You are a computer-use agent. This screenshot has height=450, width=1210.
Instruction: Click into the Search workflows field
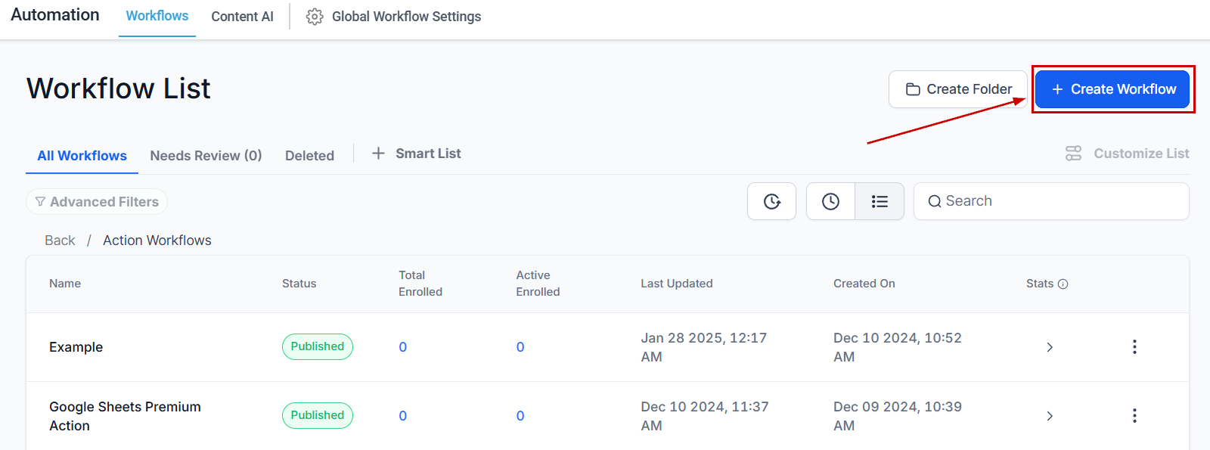(x=1059, y=201)
